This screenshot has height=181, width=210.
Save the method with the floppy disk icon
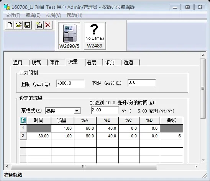27,25
